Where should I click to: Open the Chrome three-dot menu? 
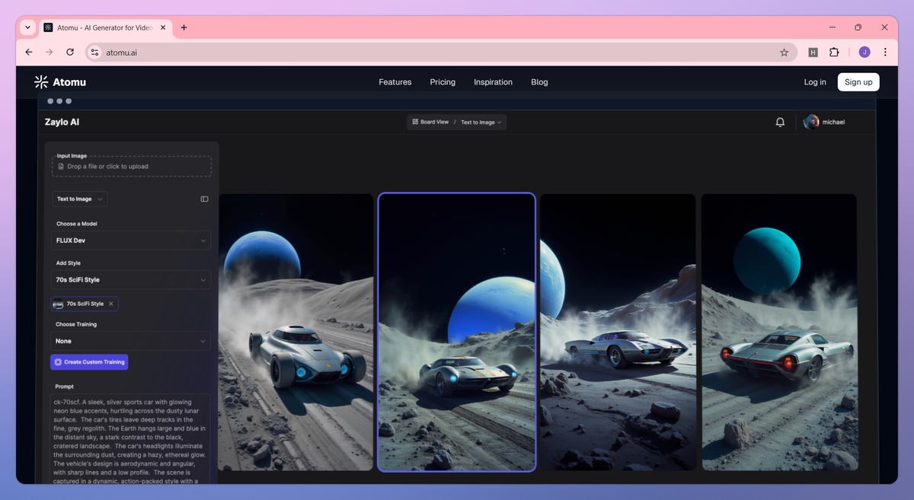pos(885,53)
